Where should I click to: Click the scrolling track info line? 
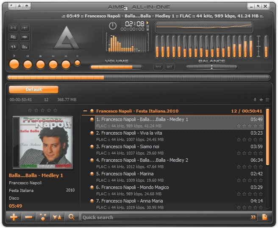[162, 16]
